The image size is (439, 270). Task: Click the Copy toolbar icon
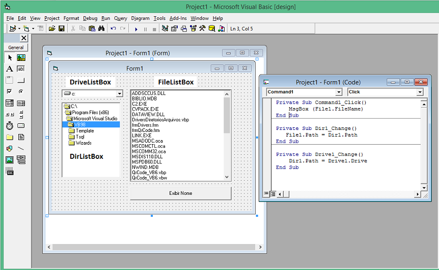pyautogui.click(x=83, y=28)
